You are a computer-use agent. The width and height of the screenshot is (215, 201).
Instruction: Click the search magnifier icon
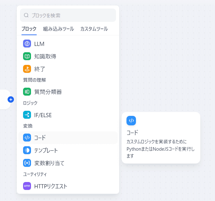(26, 15)
